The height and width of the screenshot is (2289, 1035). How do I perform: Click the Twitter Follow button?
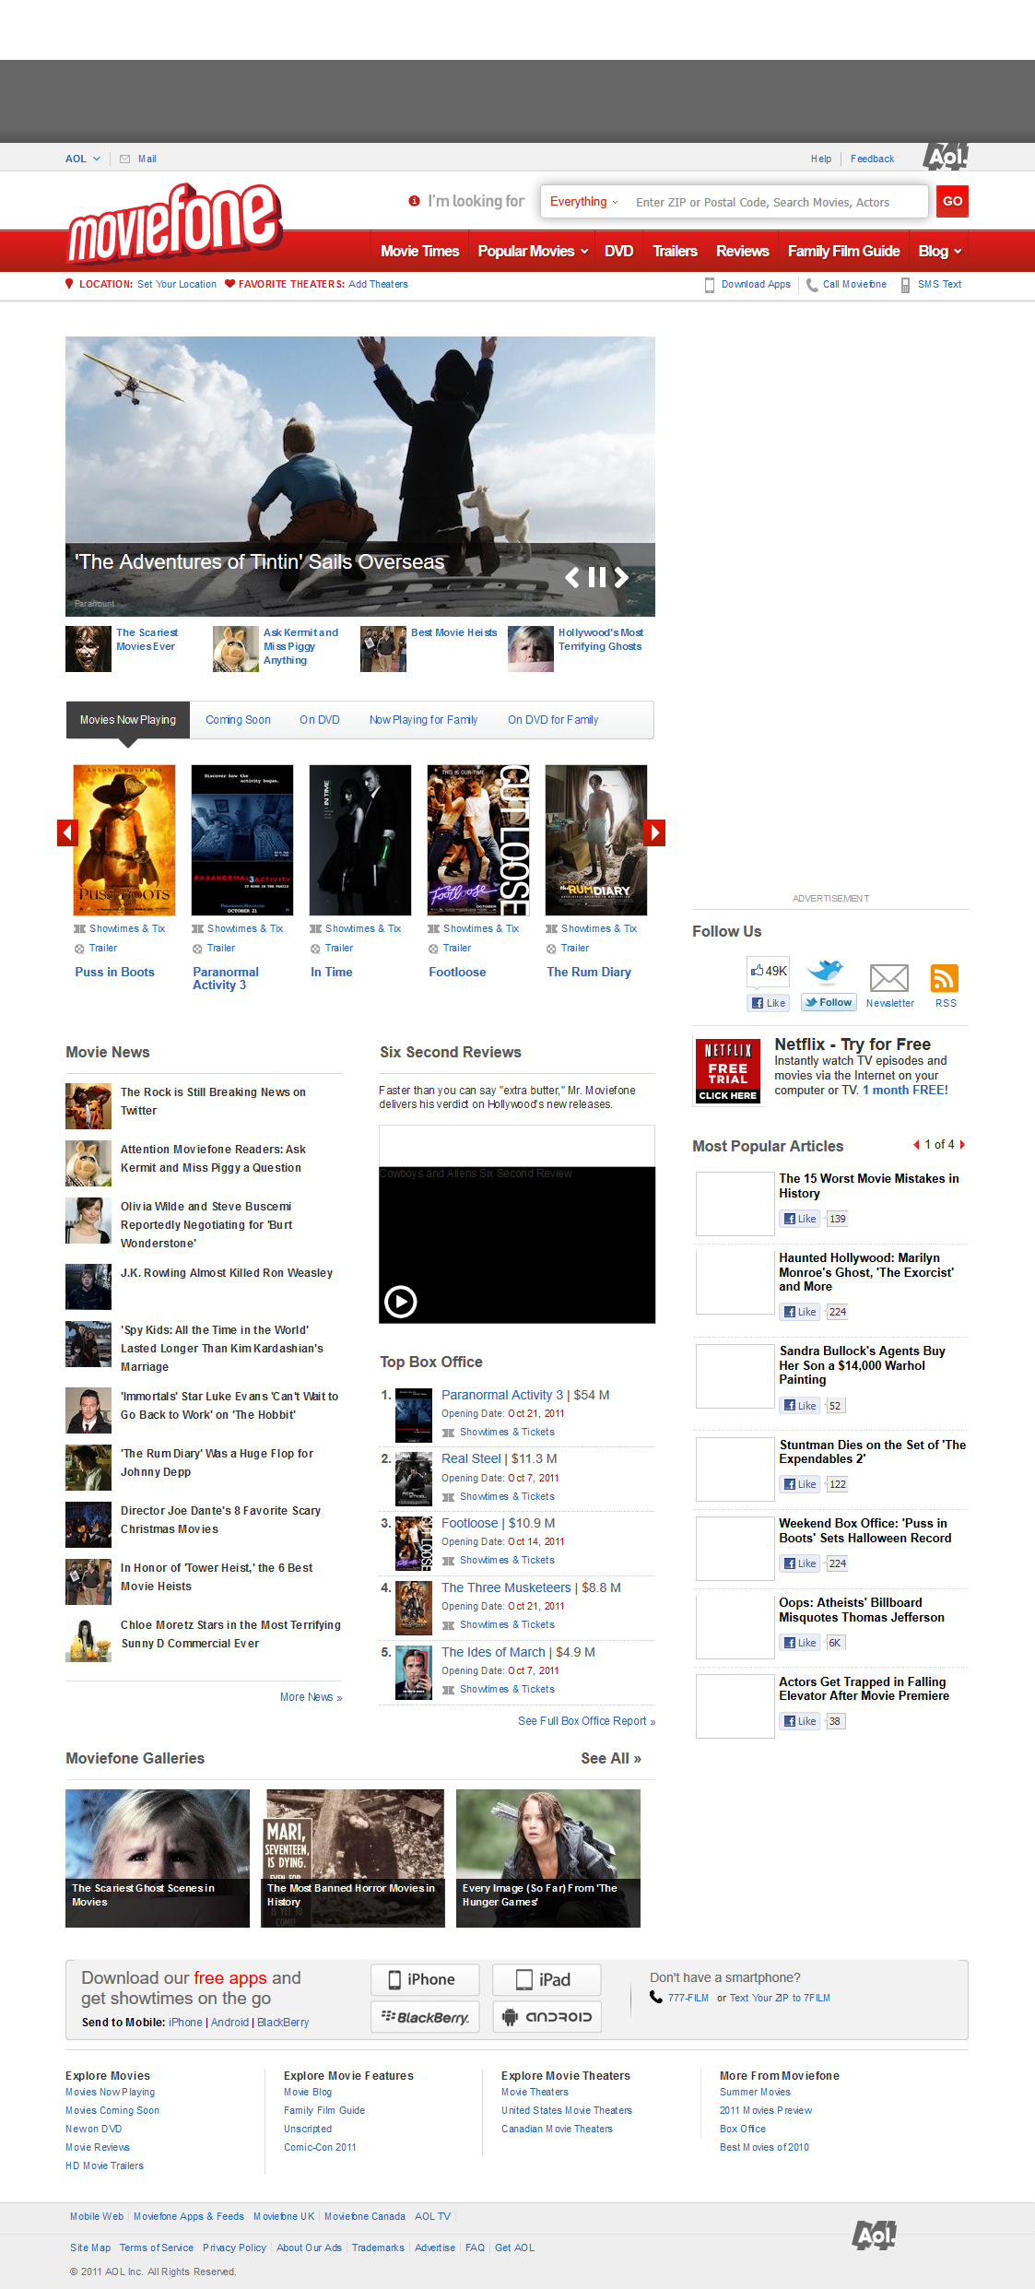point(829,1002)
